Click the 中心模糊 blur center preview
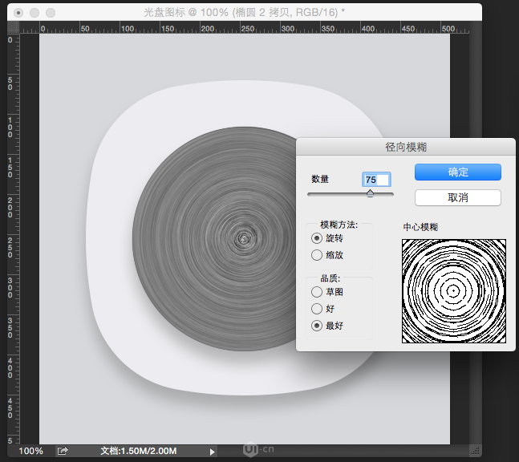Screen dimensions: 519x462 (x=454, y=291)
